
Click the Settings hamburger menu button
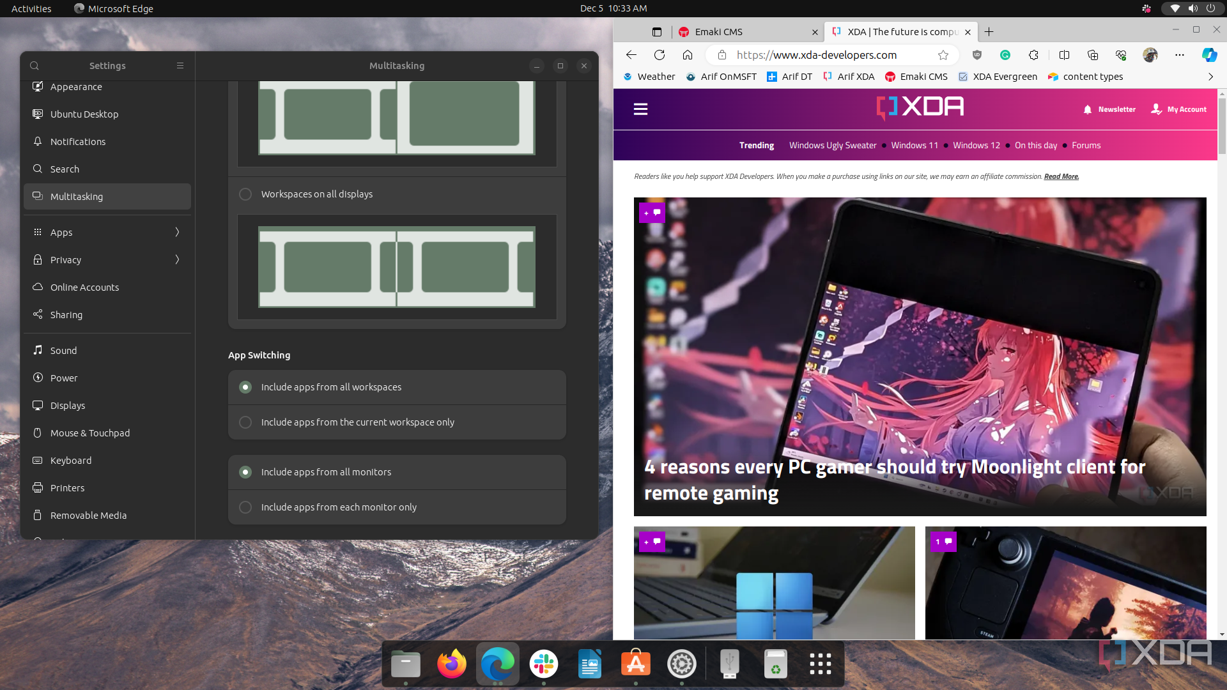(180, 65)
